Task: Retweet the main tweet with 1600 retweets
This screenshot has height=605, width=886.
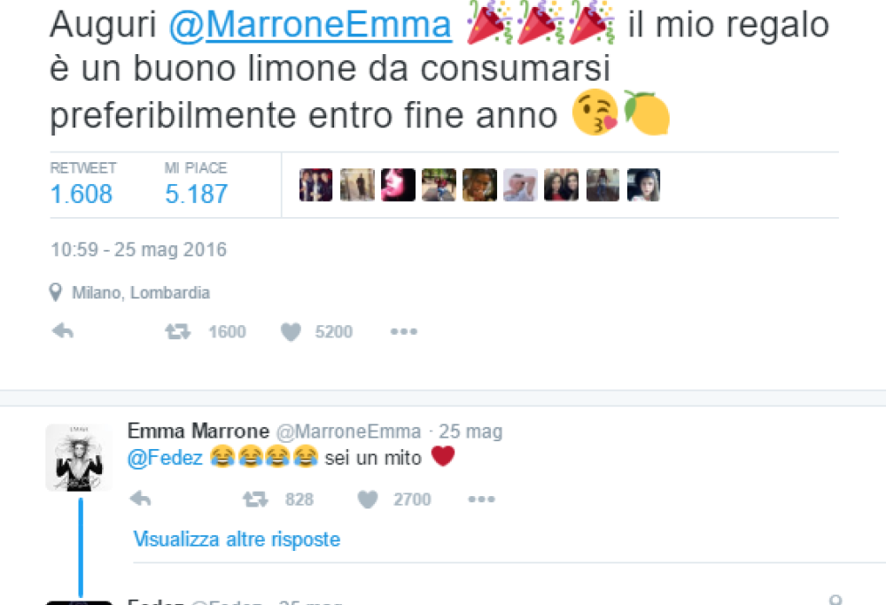Action: click(x=178, y=331)
